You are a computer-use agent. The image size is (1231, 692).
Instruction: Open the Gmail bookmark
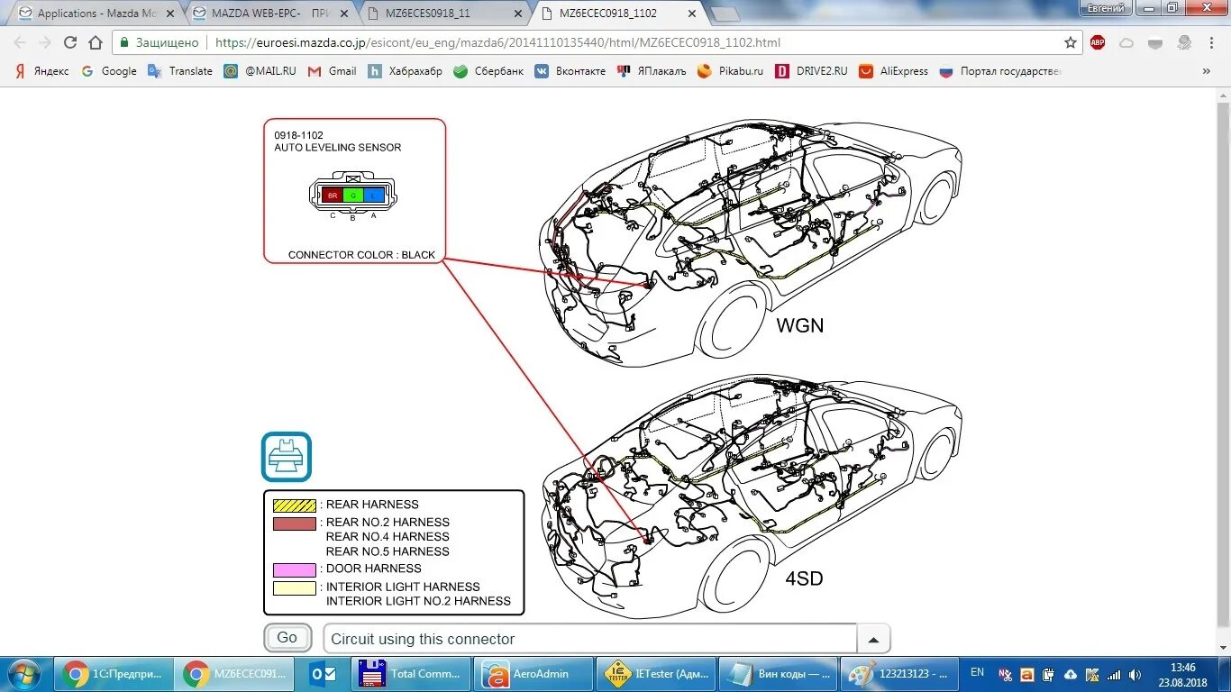point(332,71)
